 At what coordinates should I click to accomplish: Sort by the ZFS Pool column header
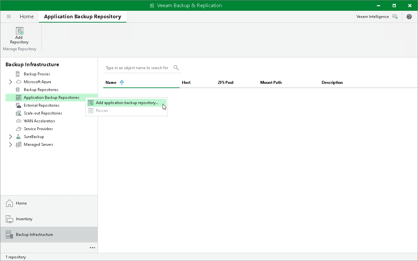(x=226, y=83)
